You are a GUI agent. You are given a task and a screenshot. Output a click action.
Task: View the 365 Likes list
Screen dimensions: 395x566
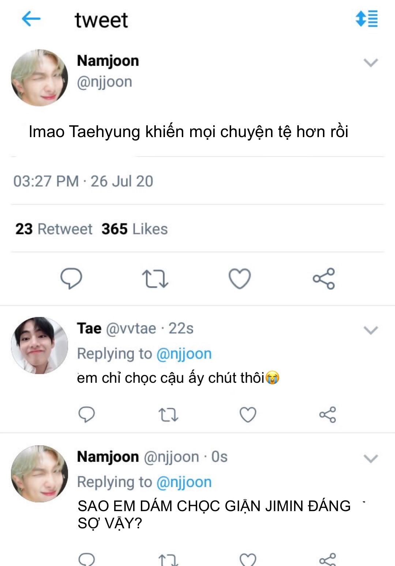(135, 229)
